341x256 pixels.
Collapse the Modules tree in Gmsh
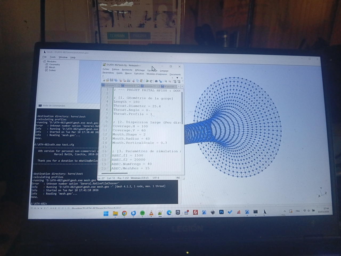(45, 62)
